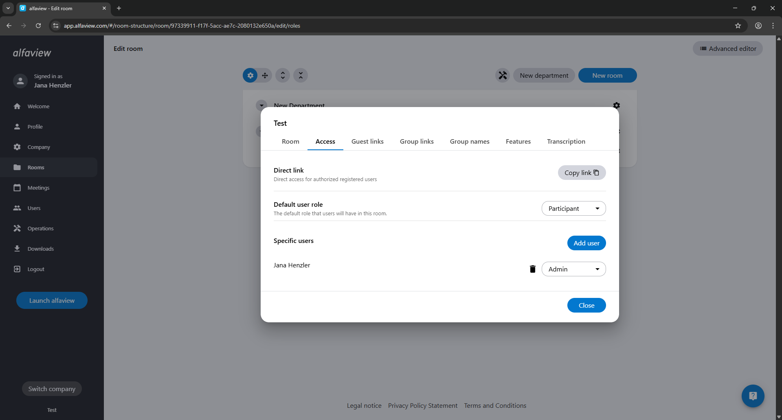Click the Add user button
This screenshot has height=420, width=782.
[586, 243]
